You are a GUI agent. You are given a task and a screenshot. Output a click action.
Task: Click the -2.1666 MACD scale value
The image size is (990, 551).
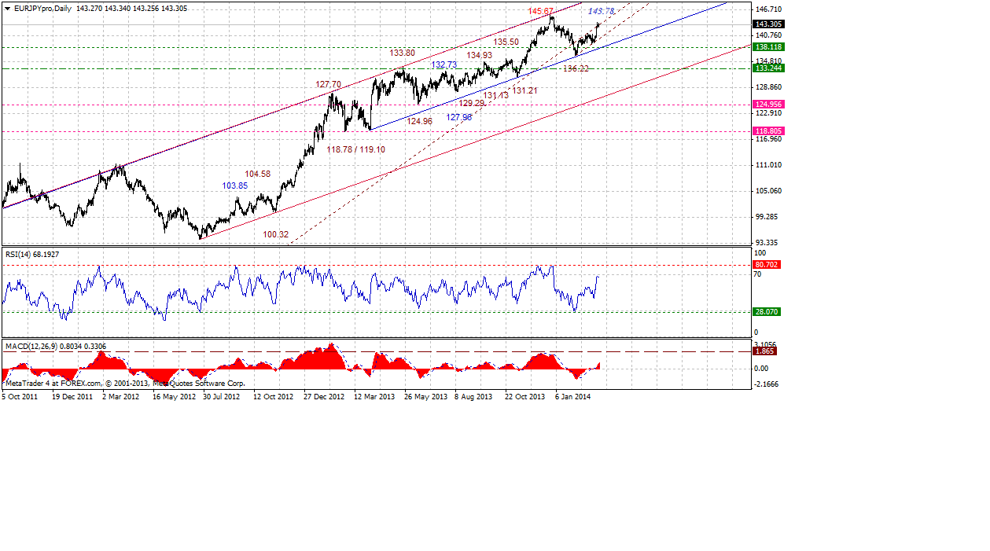pyautogui.click(x=767, y=384)
